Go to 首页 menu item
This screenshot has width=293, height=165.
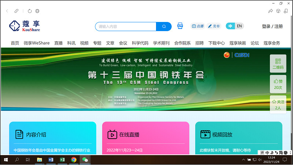coord(15,43)
